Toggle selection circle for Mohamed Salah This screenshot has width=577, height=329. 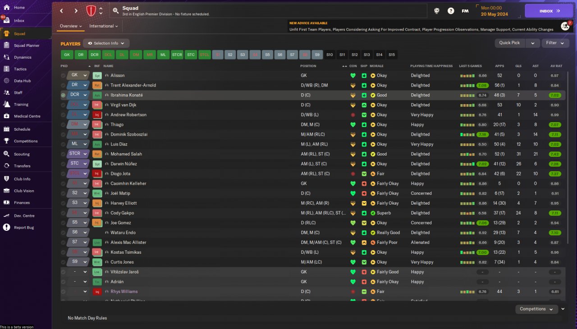pos(63,154)
